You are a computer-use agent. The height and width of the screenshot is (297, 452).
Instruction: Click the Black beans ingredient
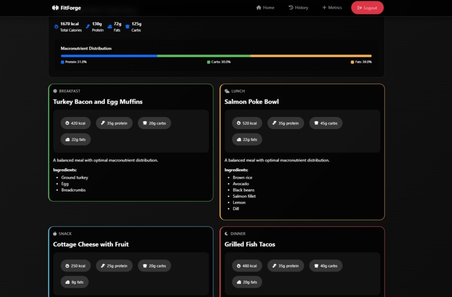(x=243, y=190)
